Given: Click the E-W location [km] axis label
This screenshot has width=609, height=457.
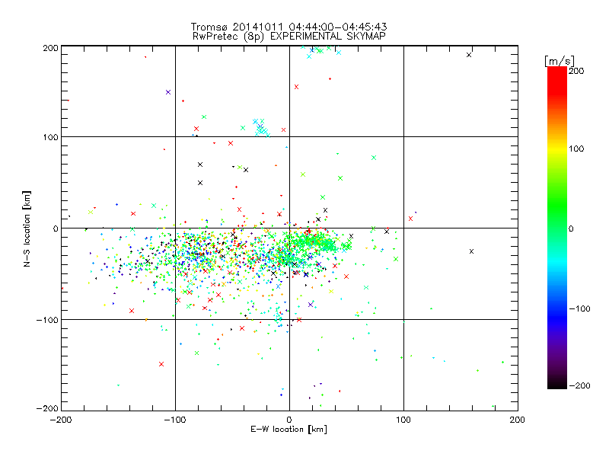Looking at the screenshot, I should tap(289, 430).
